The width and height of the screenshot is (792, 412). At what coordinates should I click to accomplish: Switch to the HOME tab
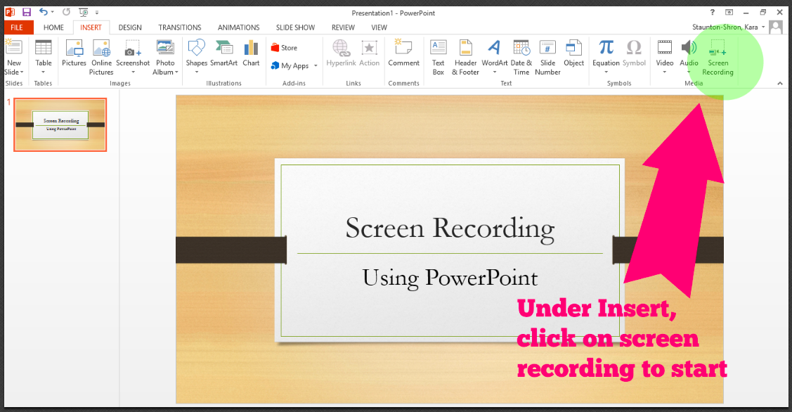(53, 27)
